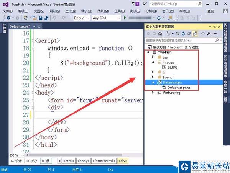The height and width of the screenshot is (173, 230).
Task: Click the 登录 sign-in link
Action: click(x=210, y=11)
